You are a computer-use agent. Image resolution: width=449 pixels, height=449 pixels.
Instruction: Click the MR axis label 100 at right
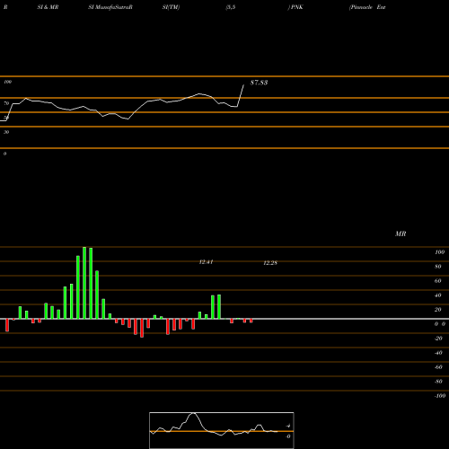point(439,252)
